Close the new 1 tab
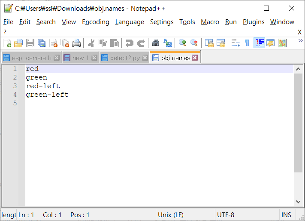 (94, 58)
